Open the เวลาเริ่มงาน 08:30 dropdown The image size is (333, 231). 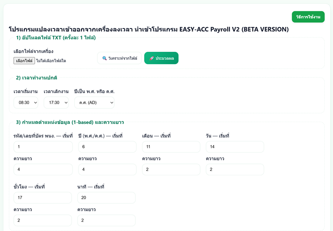tap(26, 102)
